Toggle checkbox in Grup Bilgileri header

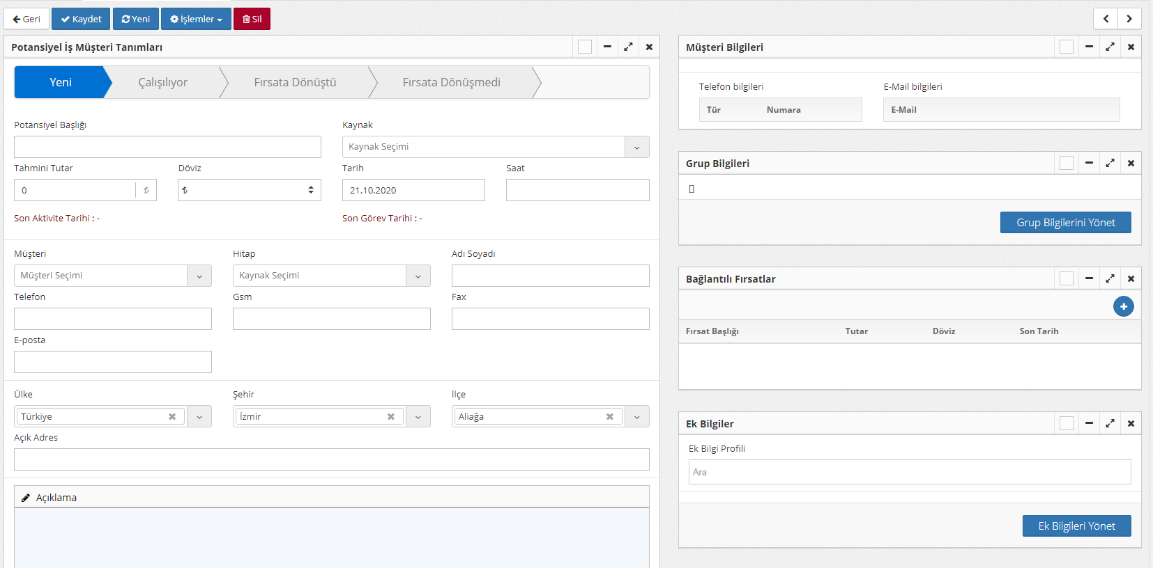pos(1067,163)
